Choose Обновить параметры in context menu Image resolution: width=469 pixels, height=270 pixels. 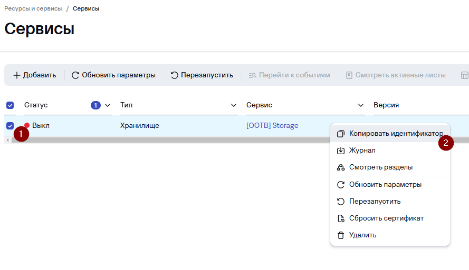[390, 185]
